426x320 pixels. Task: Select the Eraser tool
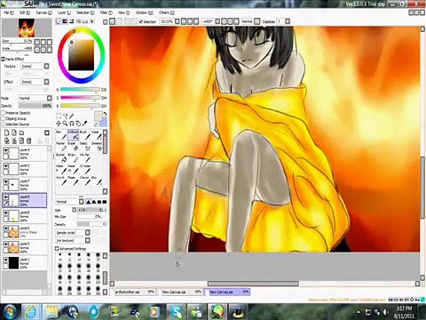[x=73, y=147]
